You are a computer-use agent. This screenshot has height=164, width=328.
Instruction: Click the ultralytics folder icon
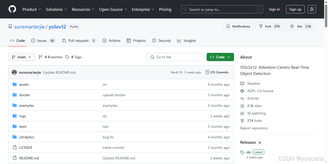click(15, 137)
